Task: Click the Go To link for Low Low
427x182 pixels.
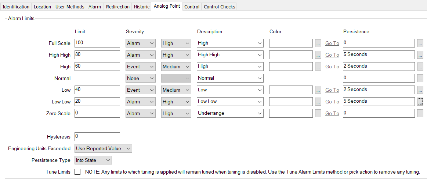Action: [332, 102]
